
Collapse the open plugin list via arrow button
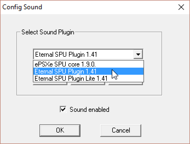139,55
